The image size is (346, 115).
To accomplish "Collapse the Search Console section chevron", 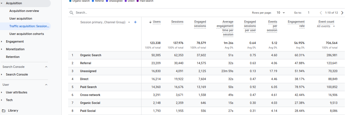I will coord(46,67).
